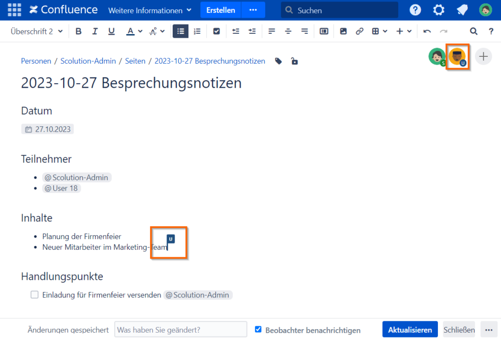Image resolution: width=501 pixels, height=339 pixels.
Task: Check the Einladung für Firmenfeier task
Action: (x=34, y=294)
